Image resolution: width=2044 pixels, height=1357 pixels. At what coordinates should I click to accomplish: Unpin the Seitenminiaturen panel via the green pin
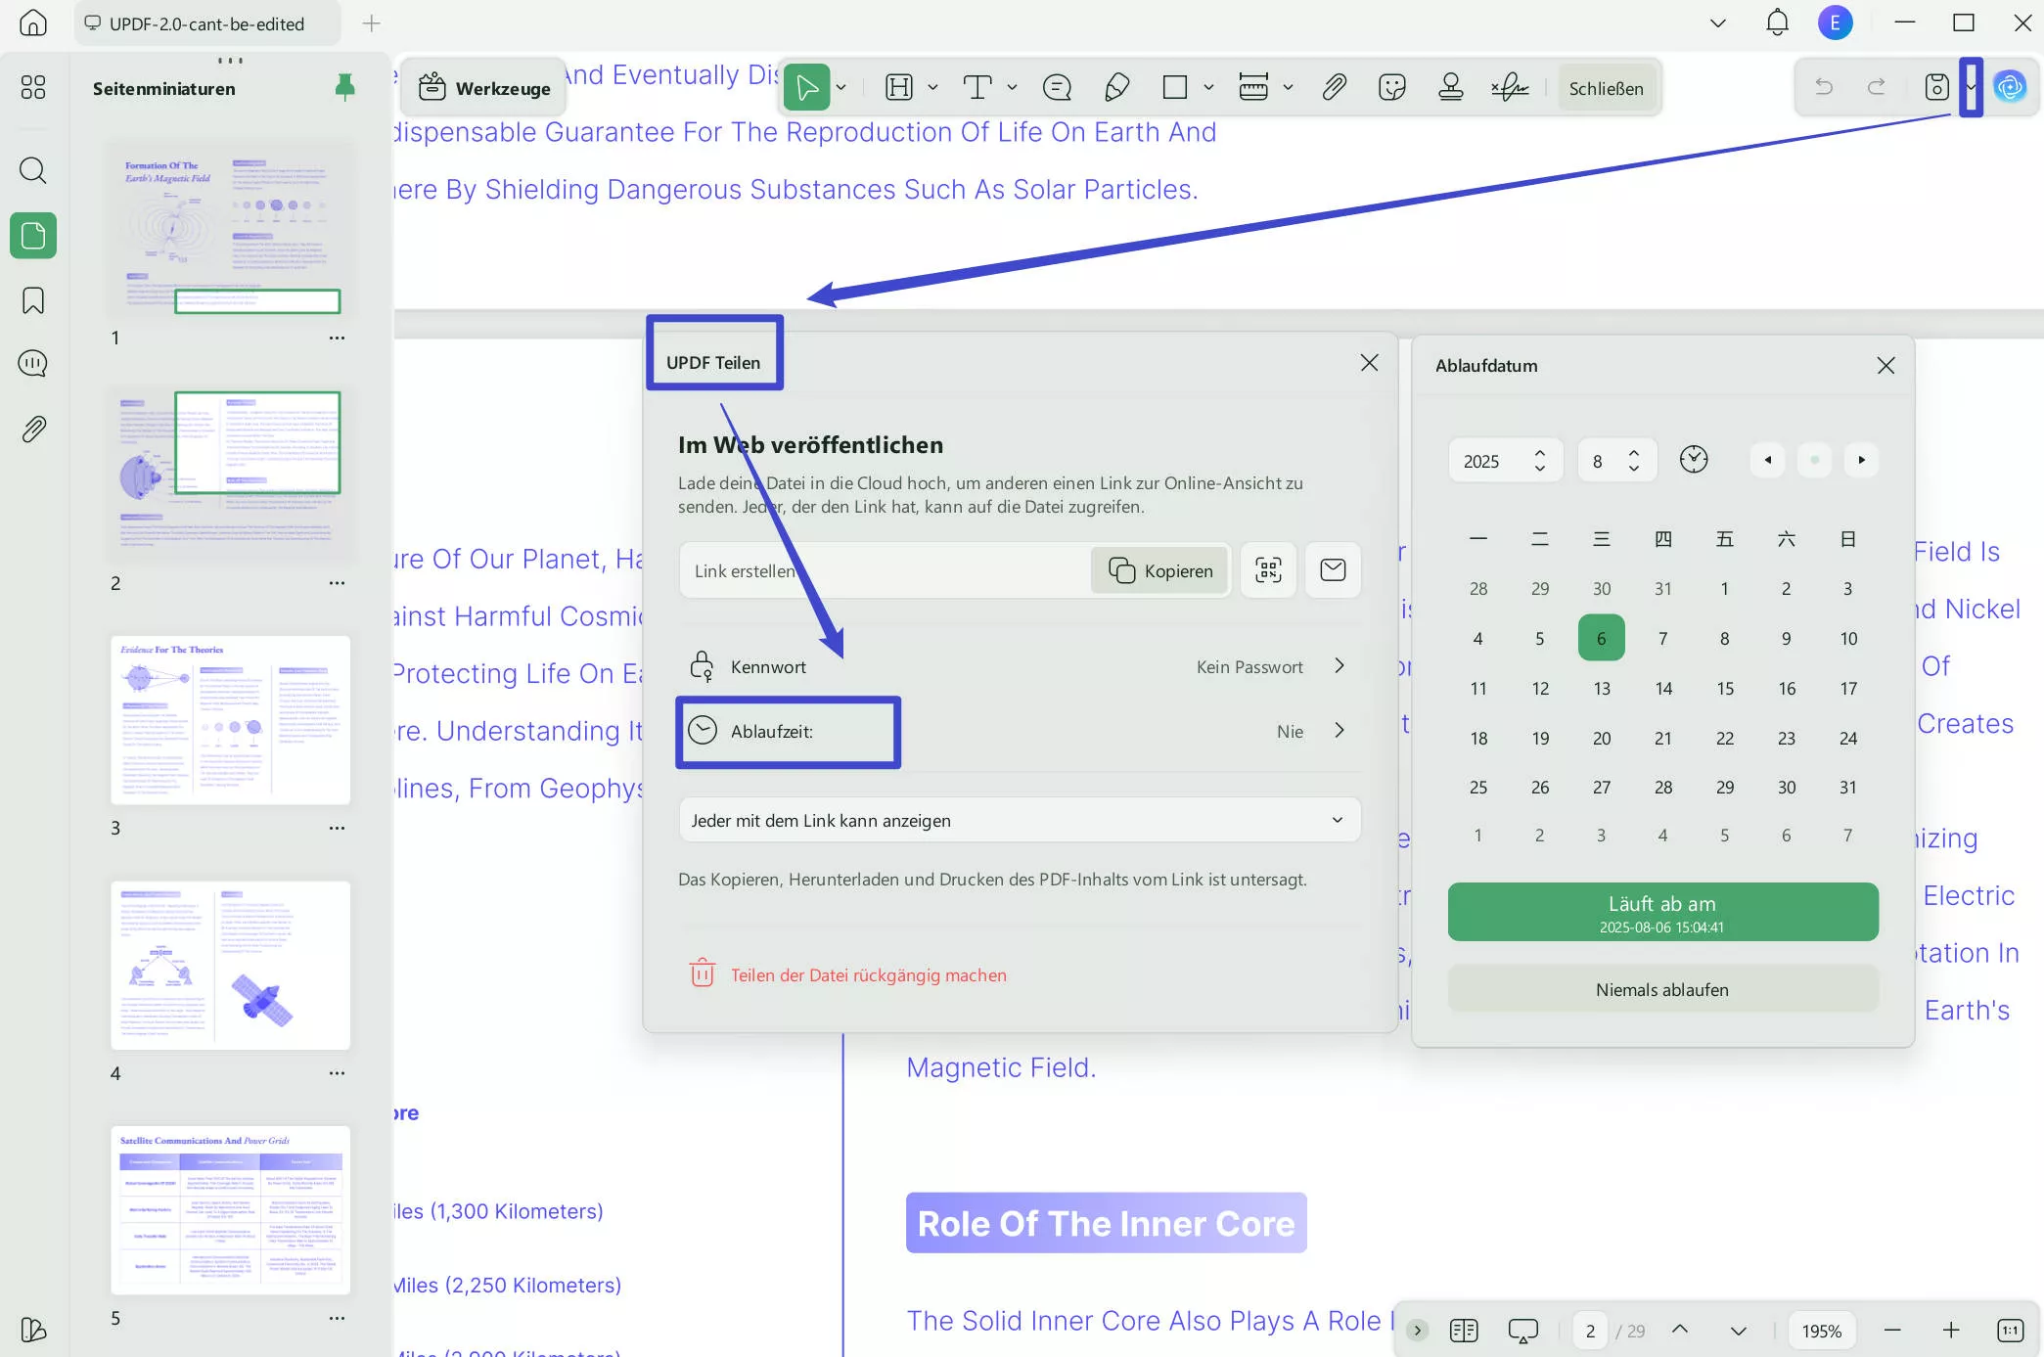click(344, 88)
